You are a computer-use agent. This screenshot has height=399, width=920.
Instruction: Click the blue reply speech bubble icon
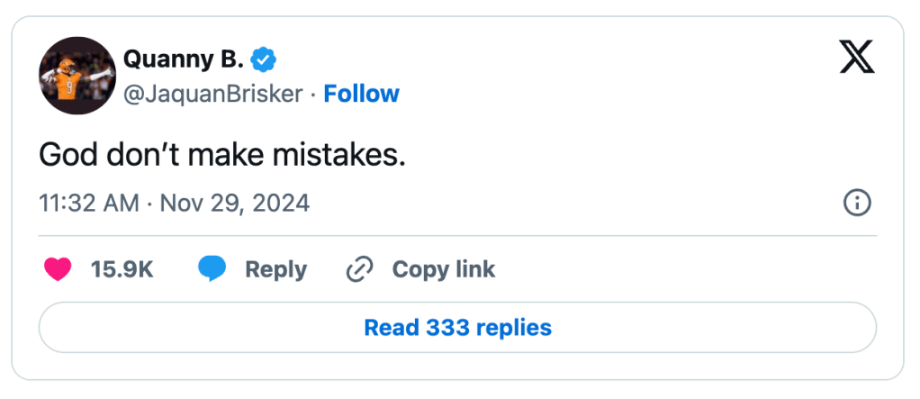pyautogui.click(x=212, y=268)
